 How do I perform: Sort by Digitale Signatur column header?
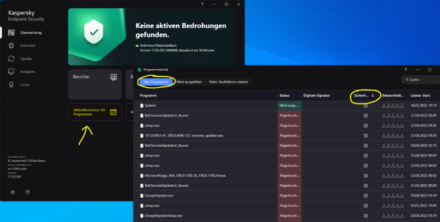pyautogui.click(x=316, y=96)
